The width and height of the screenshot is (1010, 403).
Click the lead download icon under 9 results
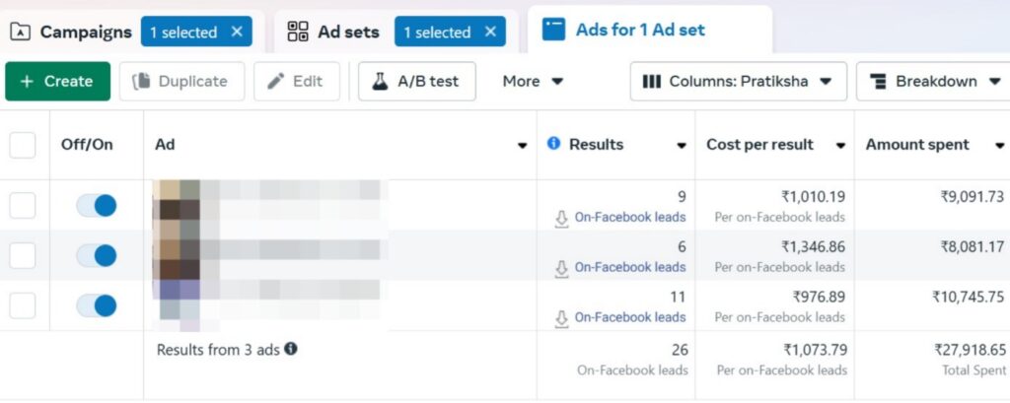pyautogui.click(x=562, y=218)
